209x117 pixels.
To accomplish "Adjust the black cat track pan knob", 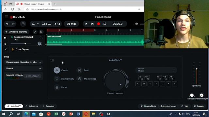I will coord(39,44).
